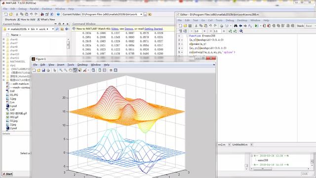This screenshot has width=316, height=178.
Task: Click the Find binoculars icon in Editor toolbar
Action: 236,26
